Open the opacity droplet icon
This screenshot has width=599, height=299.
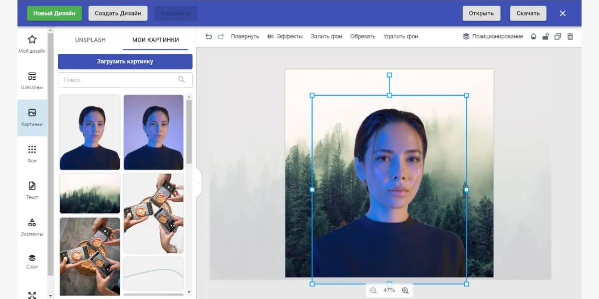click(x=533, y=36)
